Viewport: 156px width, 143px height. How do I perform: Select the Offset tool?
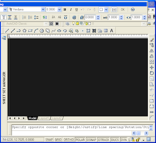coord(152,56)
